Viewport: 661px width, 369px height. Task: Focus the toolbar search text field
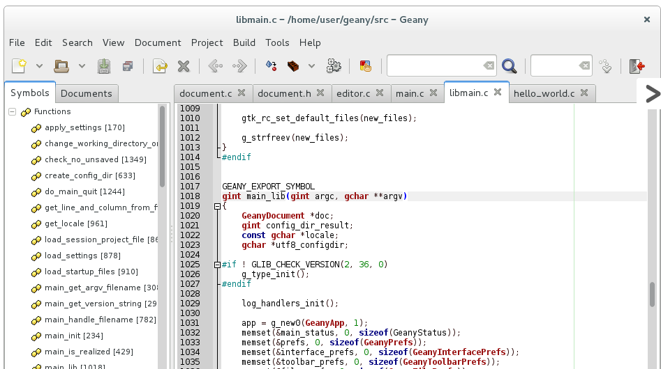click(x=434, y=65)
